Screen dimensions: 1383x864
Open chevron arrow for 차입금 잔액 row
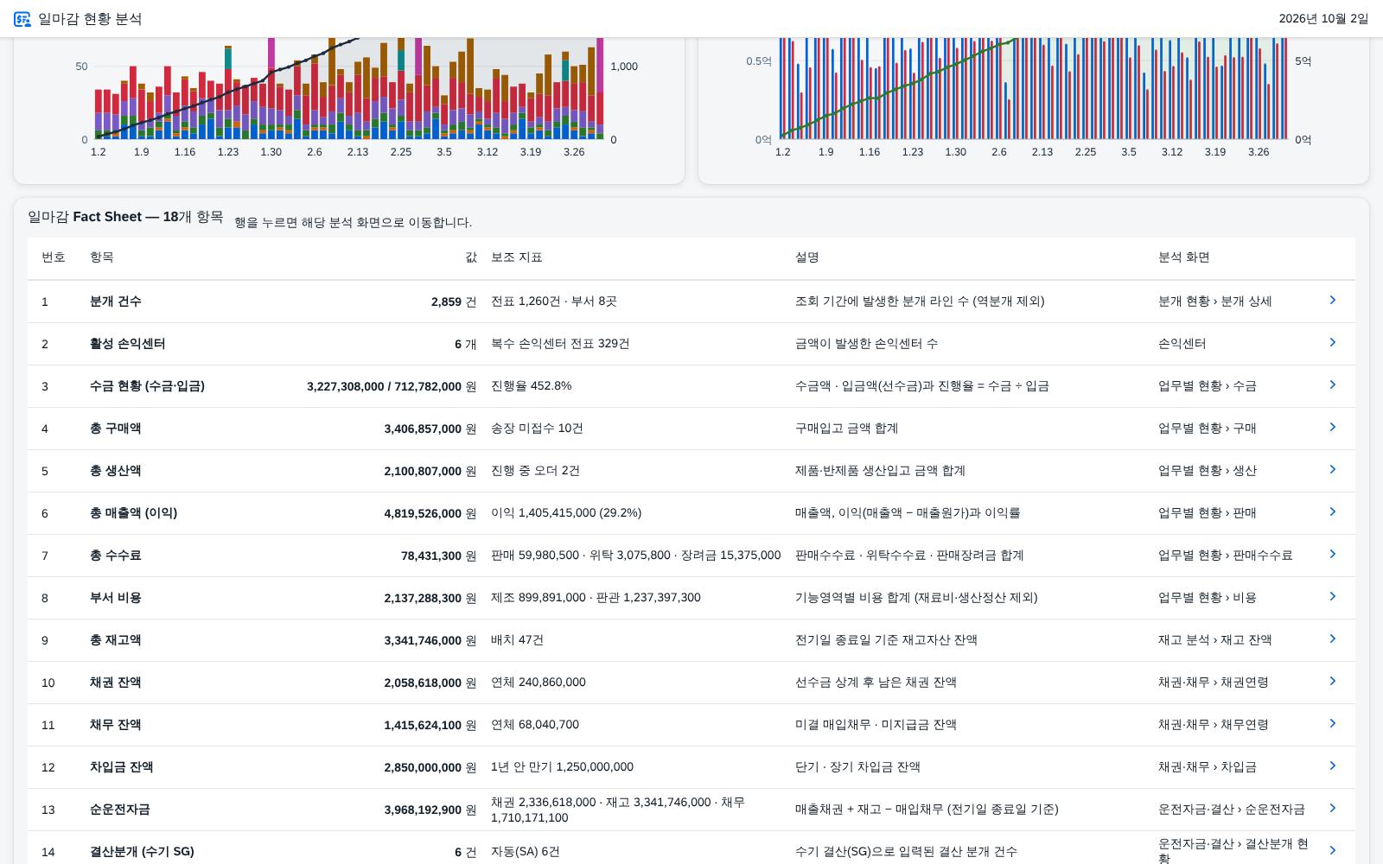point(1332,766)
